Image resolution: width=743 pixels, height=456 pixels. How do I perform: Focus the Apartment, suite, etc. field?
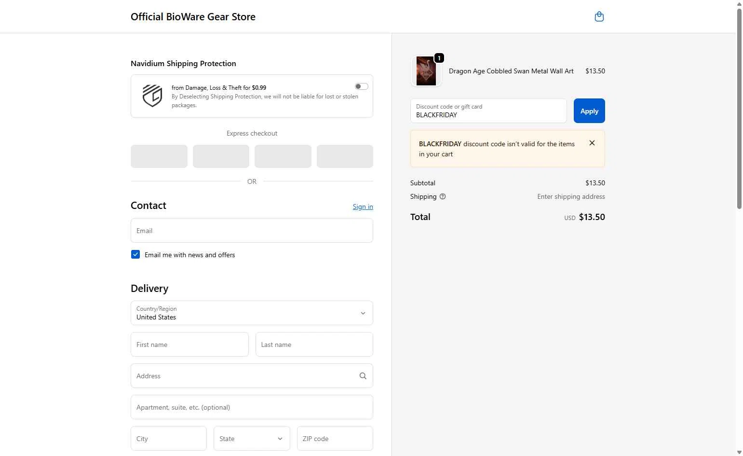click(x=252, y=407)
